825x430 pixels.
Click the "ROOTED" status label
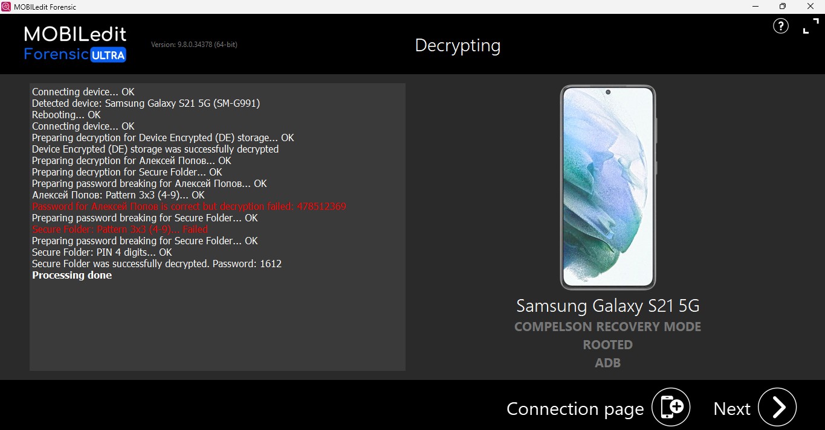pos(608,344)
